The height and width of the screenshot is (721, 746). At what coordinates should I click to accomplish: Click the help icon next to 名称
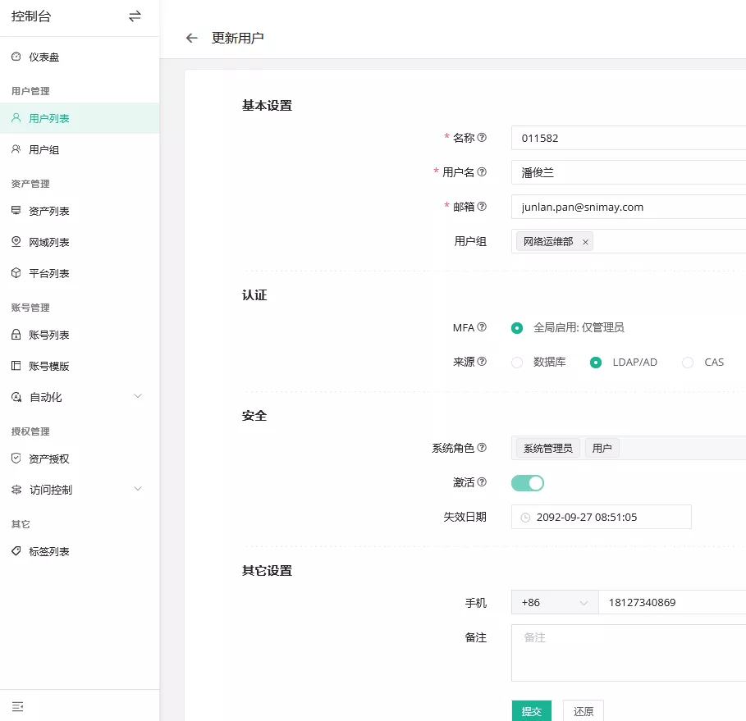[482, 138]
